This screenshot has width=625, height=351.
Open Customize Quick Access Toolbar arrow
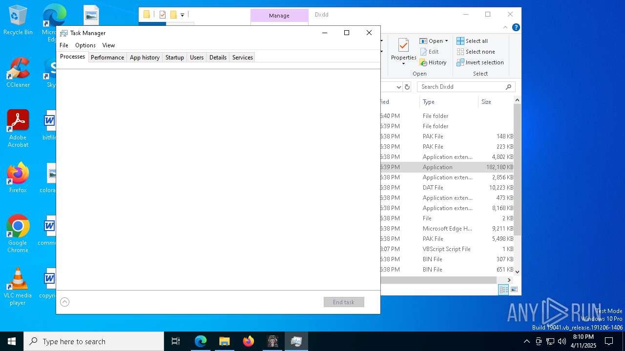pyautogui.click(x=182, y=15)
